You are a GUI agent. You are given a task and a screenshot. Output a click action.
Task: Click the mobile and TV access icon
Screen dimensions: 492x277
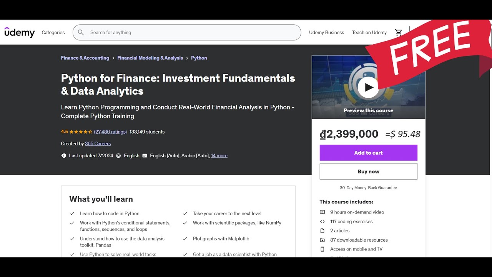click(x=322, y=249)
